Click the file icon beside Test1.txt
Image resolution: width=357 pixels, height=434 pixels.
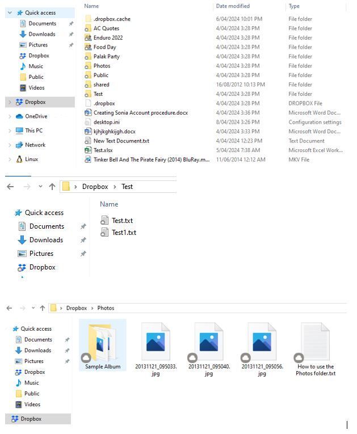tap(104, 233)
